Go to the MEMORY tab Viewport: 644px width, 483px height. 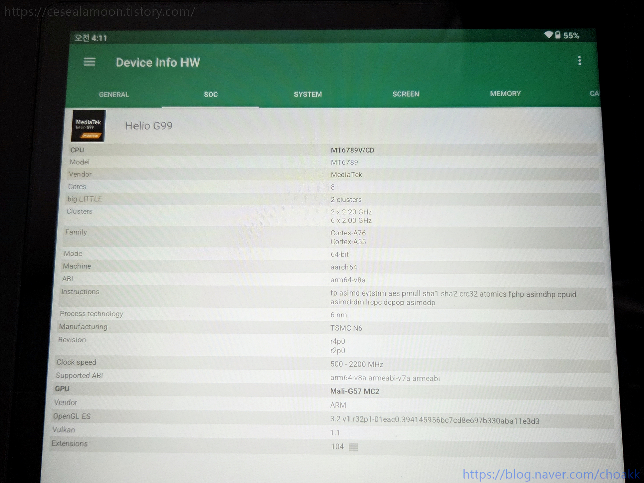[x=505, y=94]
